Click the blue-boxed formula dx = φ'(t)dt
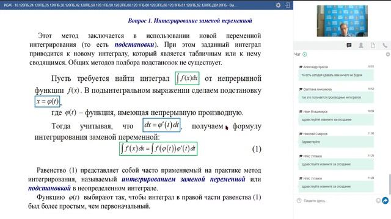Screen dimensions: 391x219 coord(161,125)
